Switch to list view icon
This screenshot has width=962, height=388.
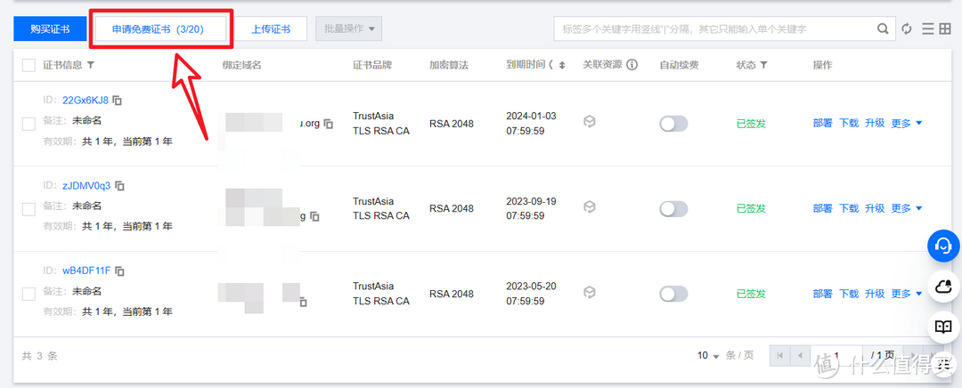click(928, 29)
